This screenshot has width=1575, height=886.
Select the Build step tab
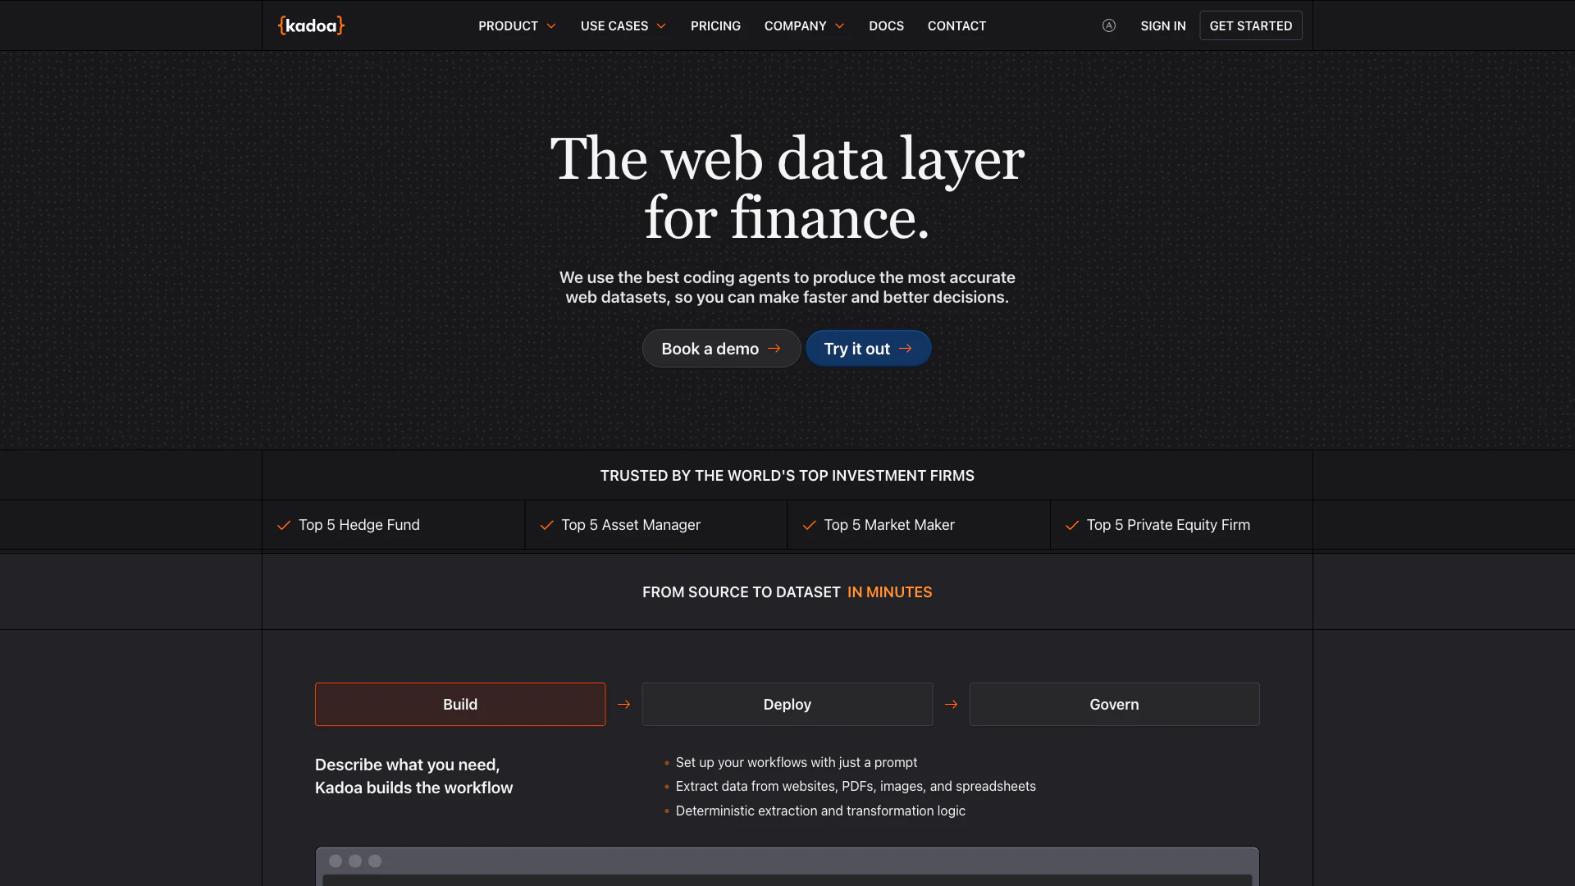point(459,704)
